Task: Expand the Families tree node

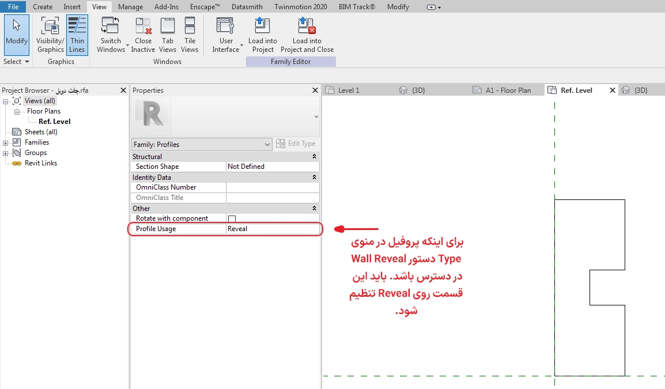Action: 6,143
